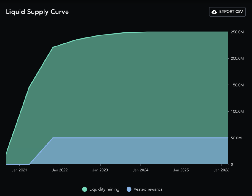The image size is (252, 196).
Task: Click the EXPORT CSV button
Action: pos(227,12)
